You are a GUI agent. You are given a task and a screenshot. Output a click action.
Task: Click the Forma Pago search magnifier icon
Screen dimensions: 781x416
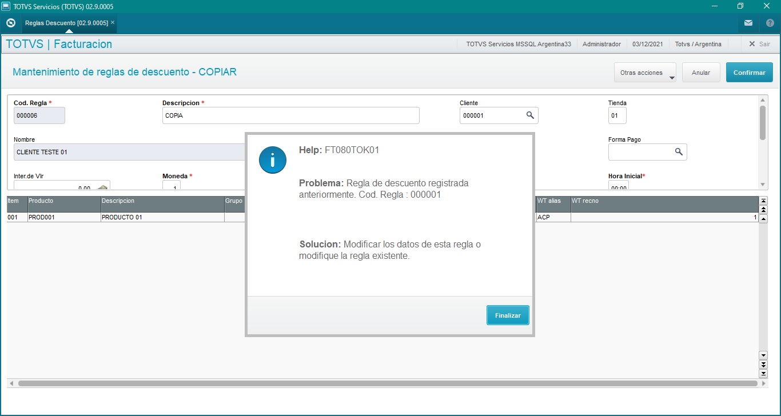[679, 152]
